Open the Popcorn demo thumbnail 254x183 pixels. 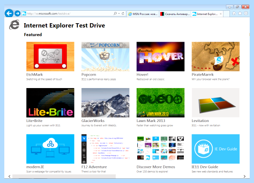(105, 57)
